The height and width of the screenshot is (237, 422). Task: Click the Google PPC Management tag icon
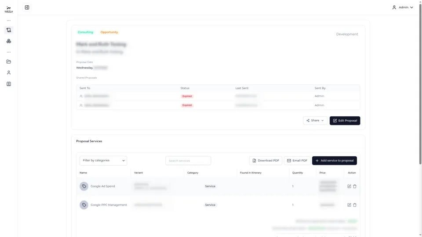pos(84,205)
